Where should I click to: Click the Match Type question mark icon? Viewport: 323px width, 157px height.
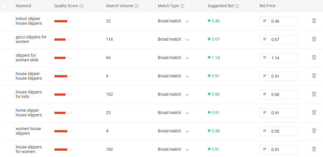[x=182, y=6]
